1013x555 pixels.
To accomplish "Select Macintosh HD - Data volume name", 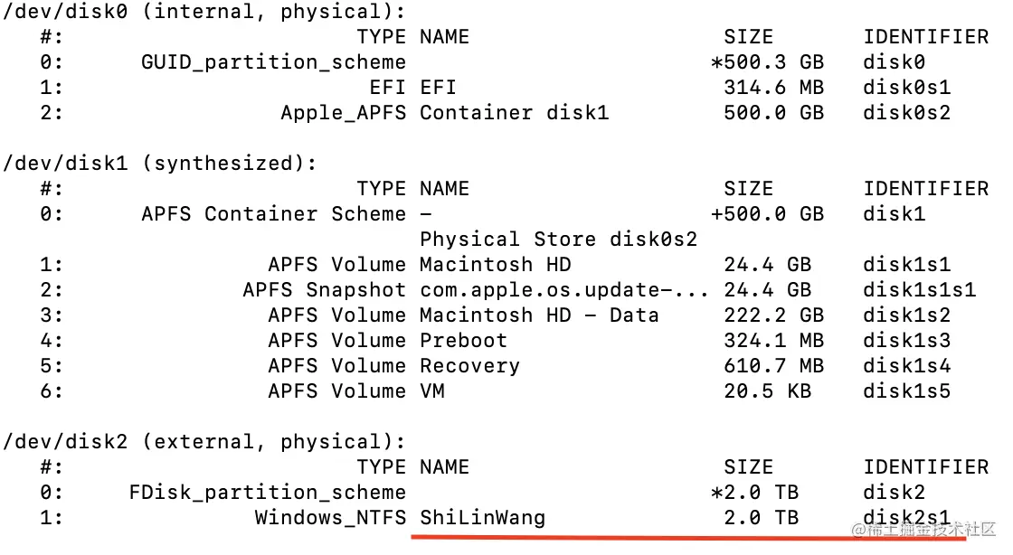I will [539, 315].
